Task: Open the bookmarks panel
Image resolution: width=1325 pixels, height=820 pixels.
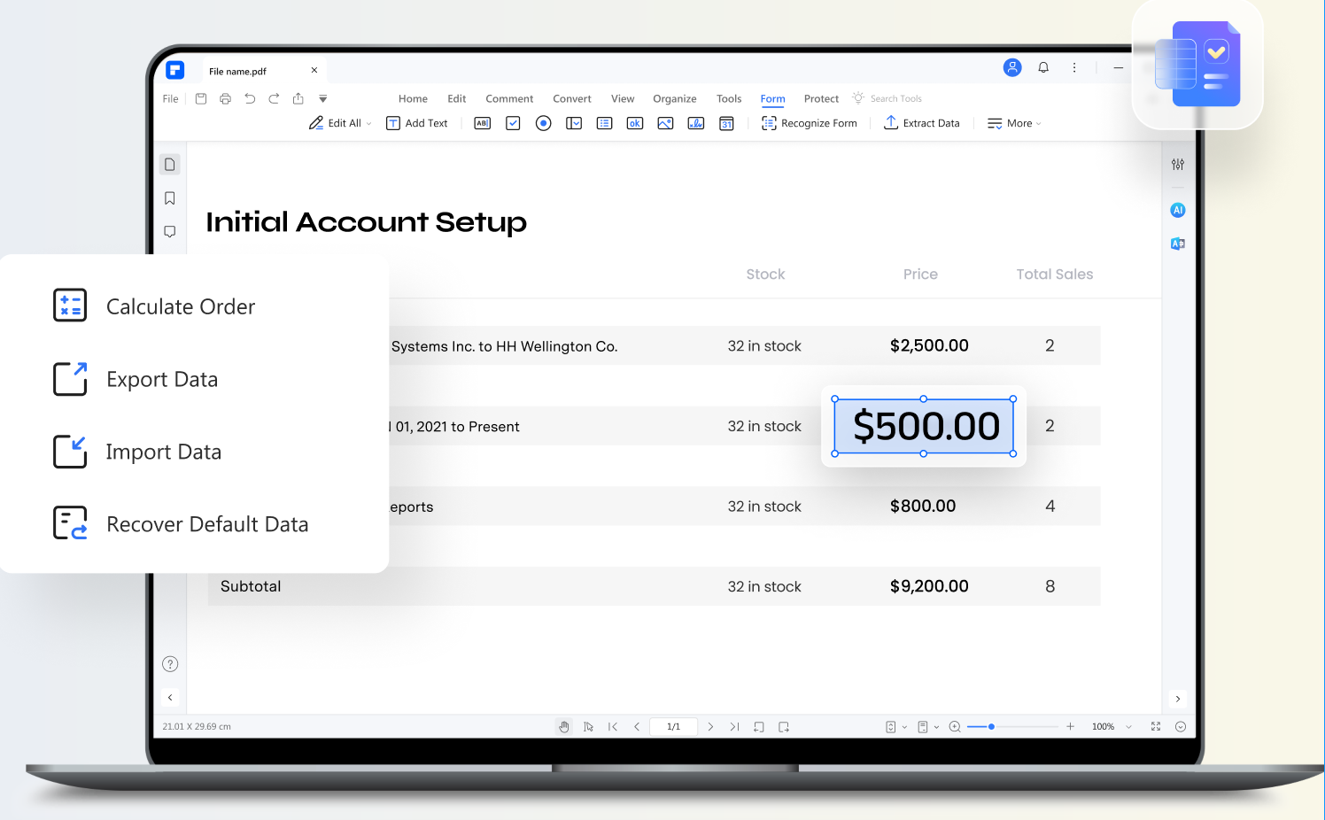Action: coord(170,198)
